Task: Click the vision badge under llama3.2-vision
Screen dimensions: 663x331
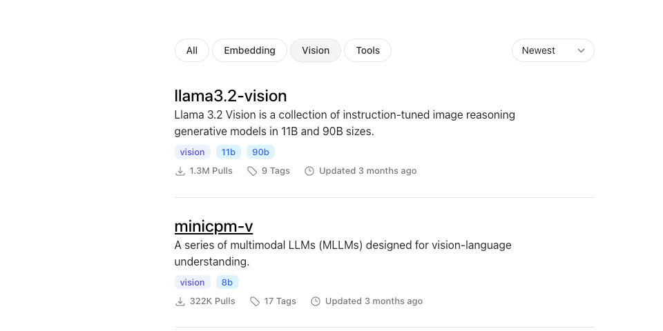Action: pyautogui.click(x=193, y=152)
